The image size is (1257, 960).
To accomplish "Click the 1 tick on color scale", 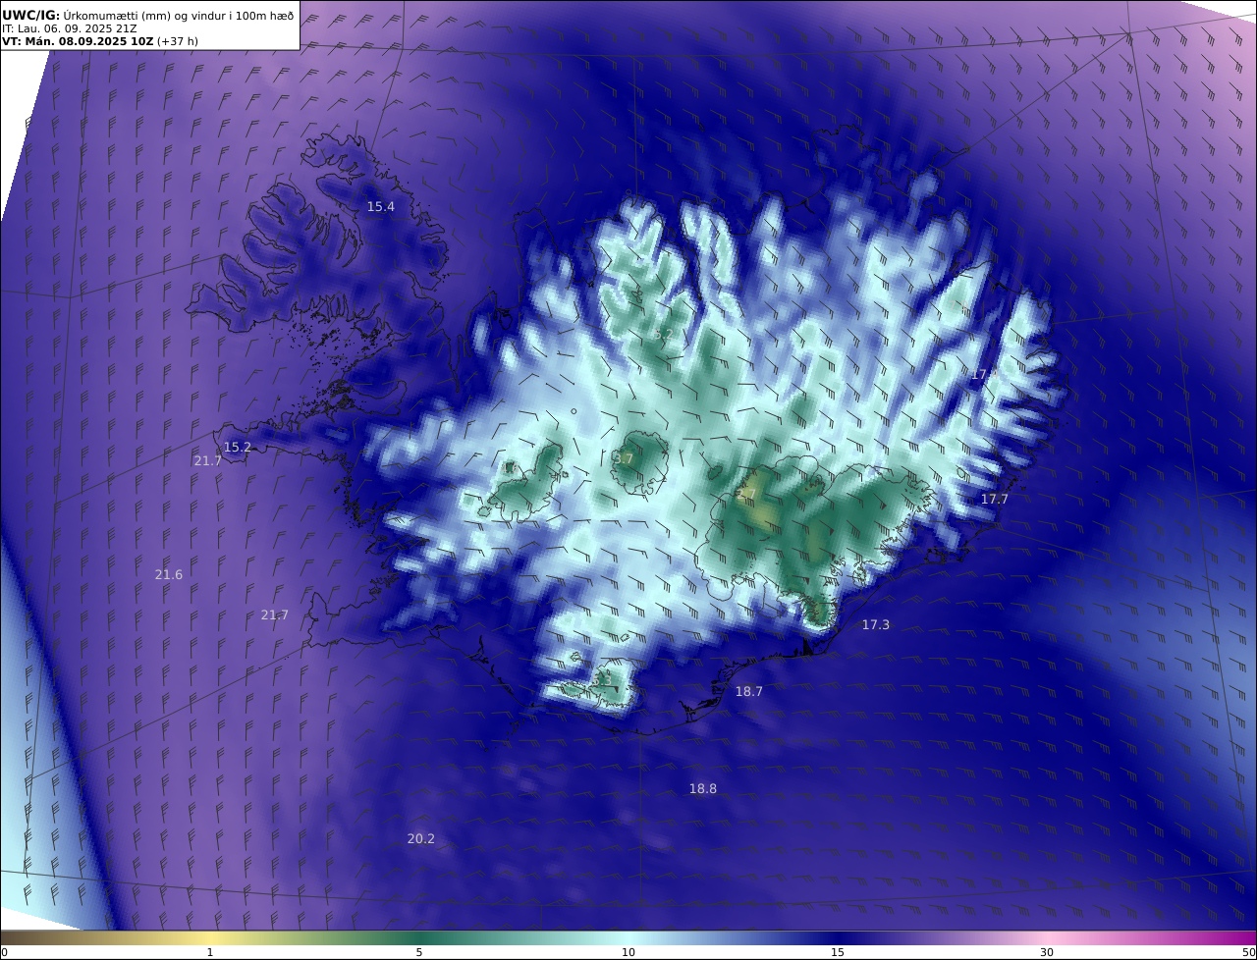I will pyautogui.click(x=210, y=952).
